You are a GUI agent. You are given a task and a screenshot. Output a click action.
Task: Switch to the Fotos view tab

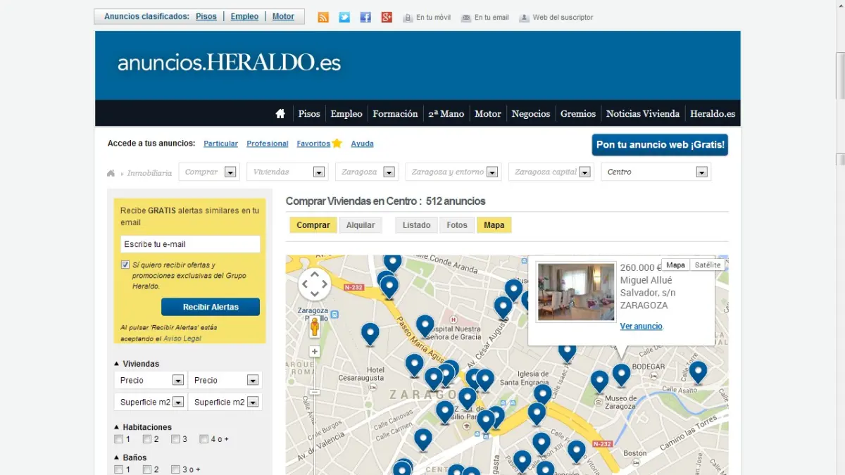pyautogui.click(x=456, y=225)
